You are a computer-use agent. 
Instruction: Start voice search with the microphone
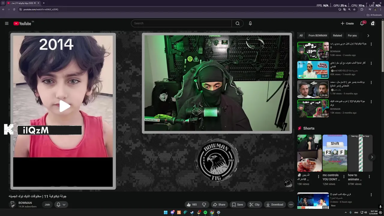tap(250, 23)
